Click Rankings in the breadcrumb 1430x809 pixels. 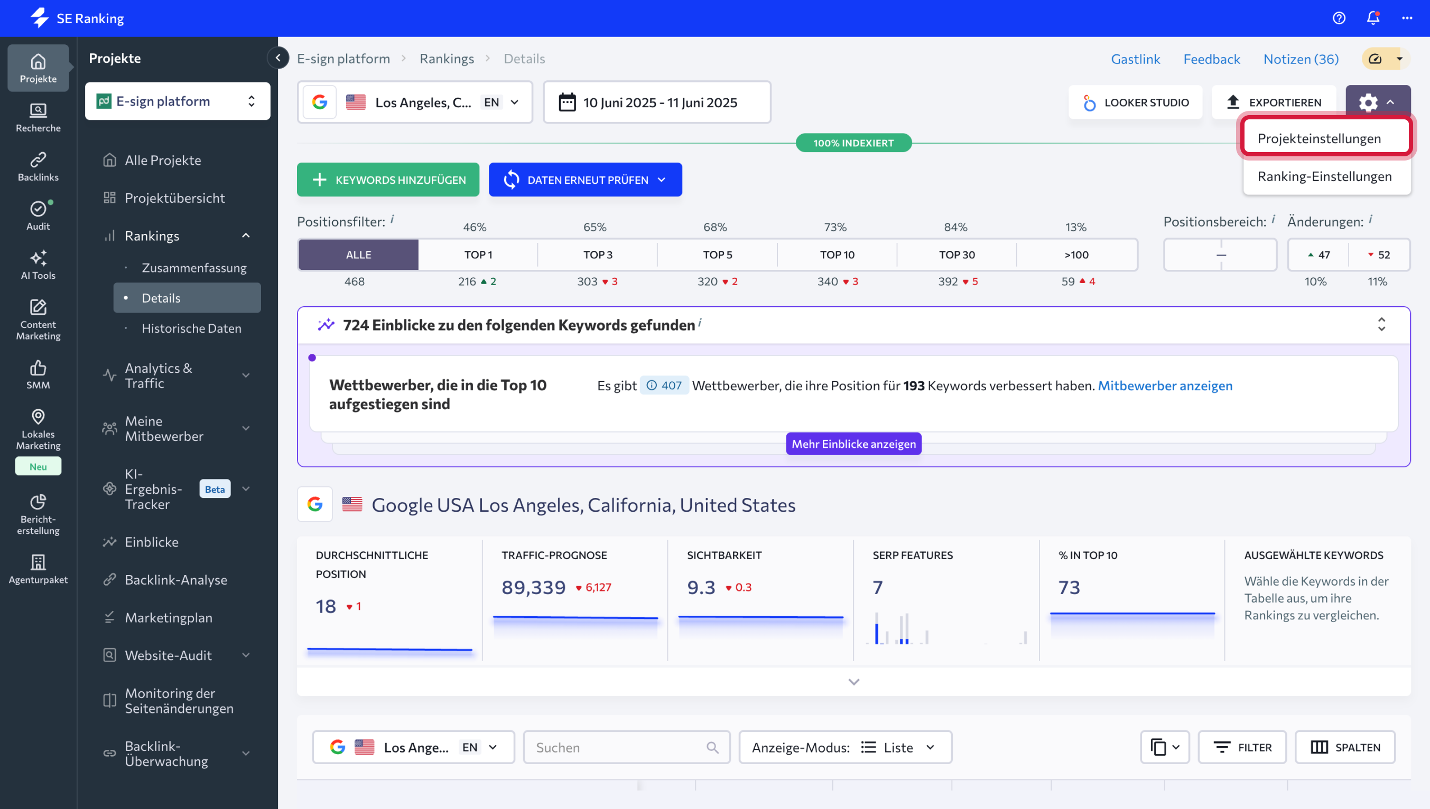click(x=447, y=58)
